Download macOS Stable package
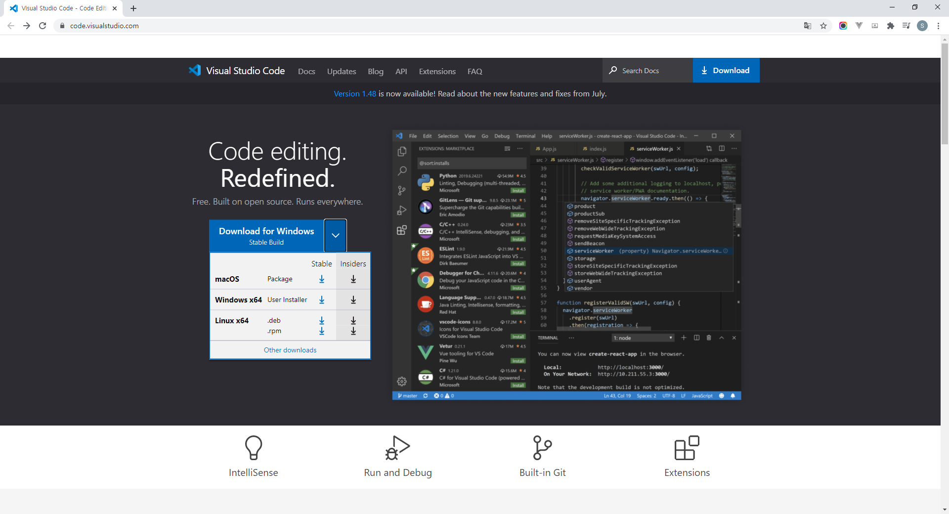 pos(322,279)
